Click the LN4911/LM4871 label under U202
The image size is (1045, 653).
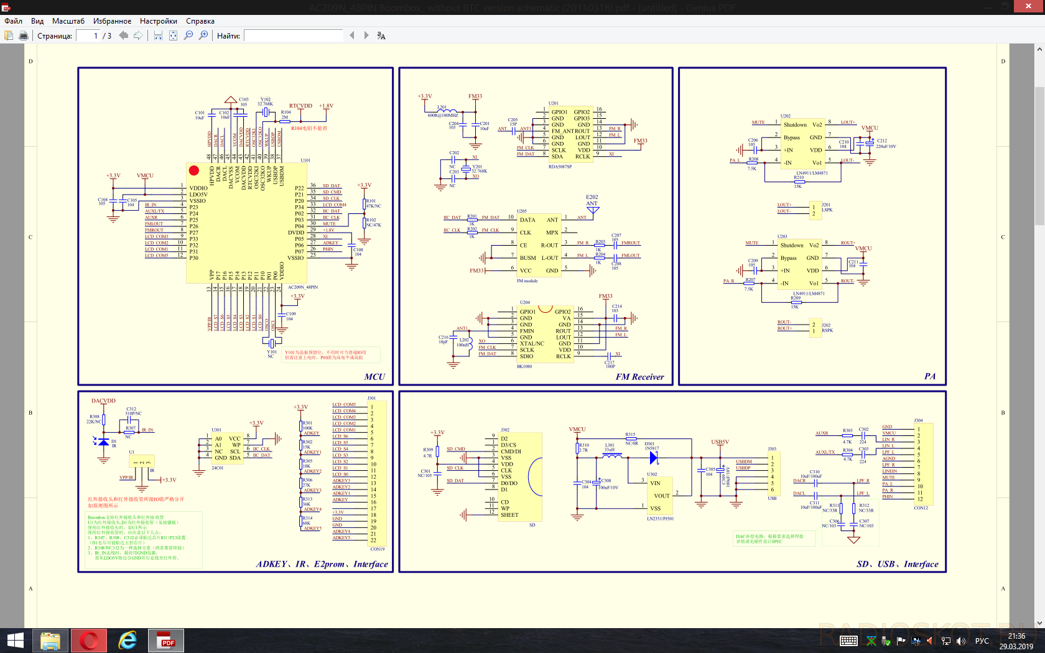812,173
